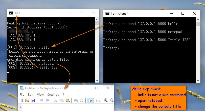Screen dimensions: 205x111
Task: Minimize the Untitled Notepad2-mod window
Action: (85, 88)
